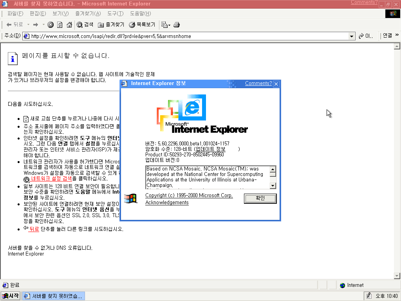The width and height of the screenshot is (401, 301).
Task: Click the Internet Explorer logo image
Action: [202, 114]
